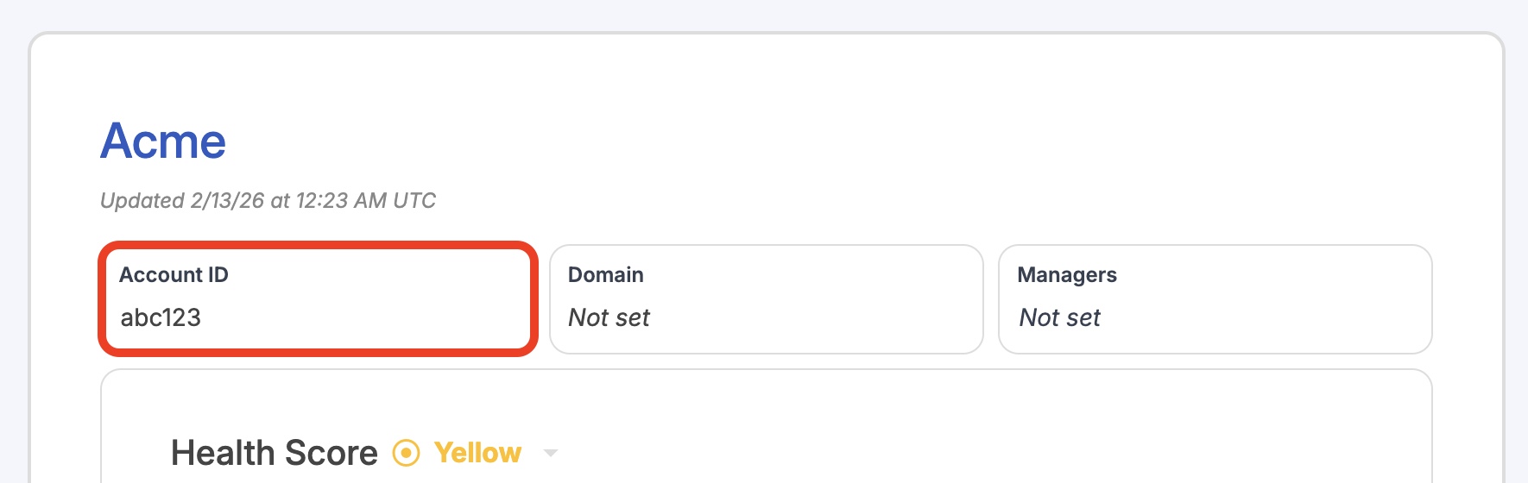Click the abc123 account ID value
Image resolution: width=1528 pixels, height=483 pixels.
[x=161, y=317]
